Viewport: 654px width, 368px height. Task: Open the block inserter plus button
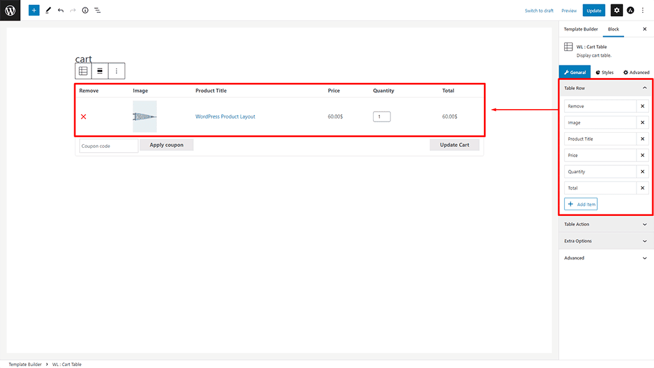tap(34, 11)
